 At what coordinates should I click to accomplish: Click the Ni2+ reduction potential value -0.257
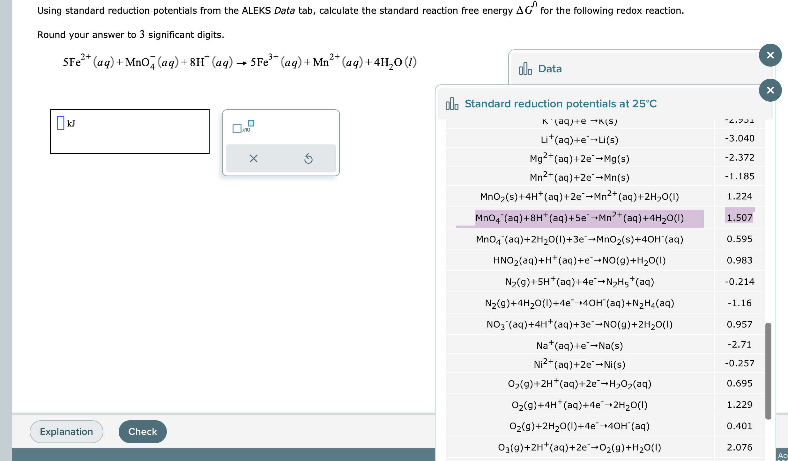[739, 364]
